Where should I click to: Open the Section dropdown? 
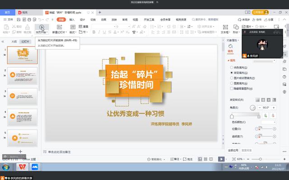83,32
